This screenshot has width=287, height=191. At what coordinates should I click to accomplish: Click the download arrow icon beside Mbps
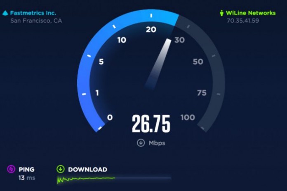141,143
